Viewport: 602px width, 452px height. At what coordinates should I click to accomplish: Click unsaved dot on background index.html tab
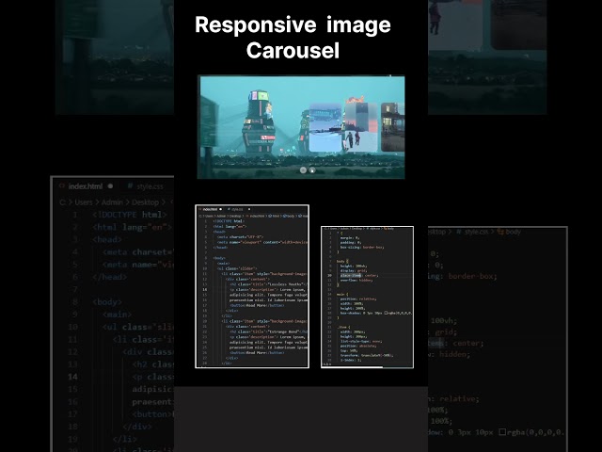111,186
